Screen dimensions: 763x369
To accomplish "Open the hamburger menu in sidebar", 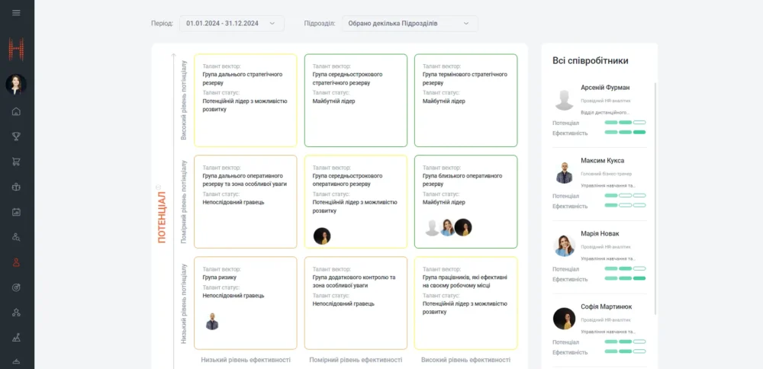I will click(17, 13).
